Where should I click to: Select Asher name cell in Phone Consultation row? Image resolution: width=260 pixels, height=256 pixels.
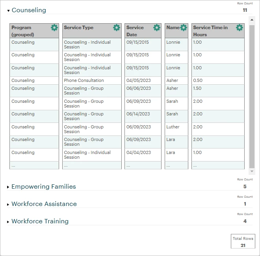176,80
